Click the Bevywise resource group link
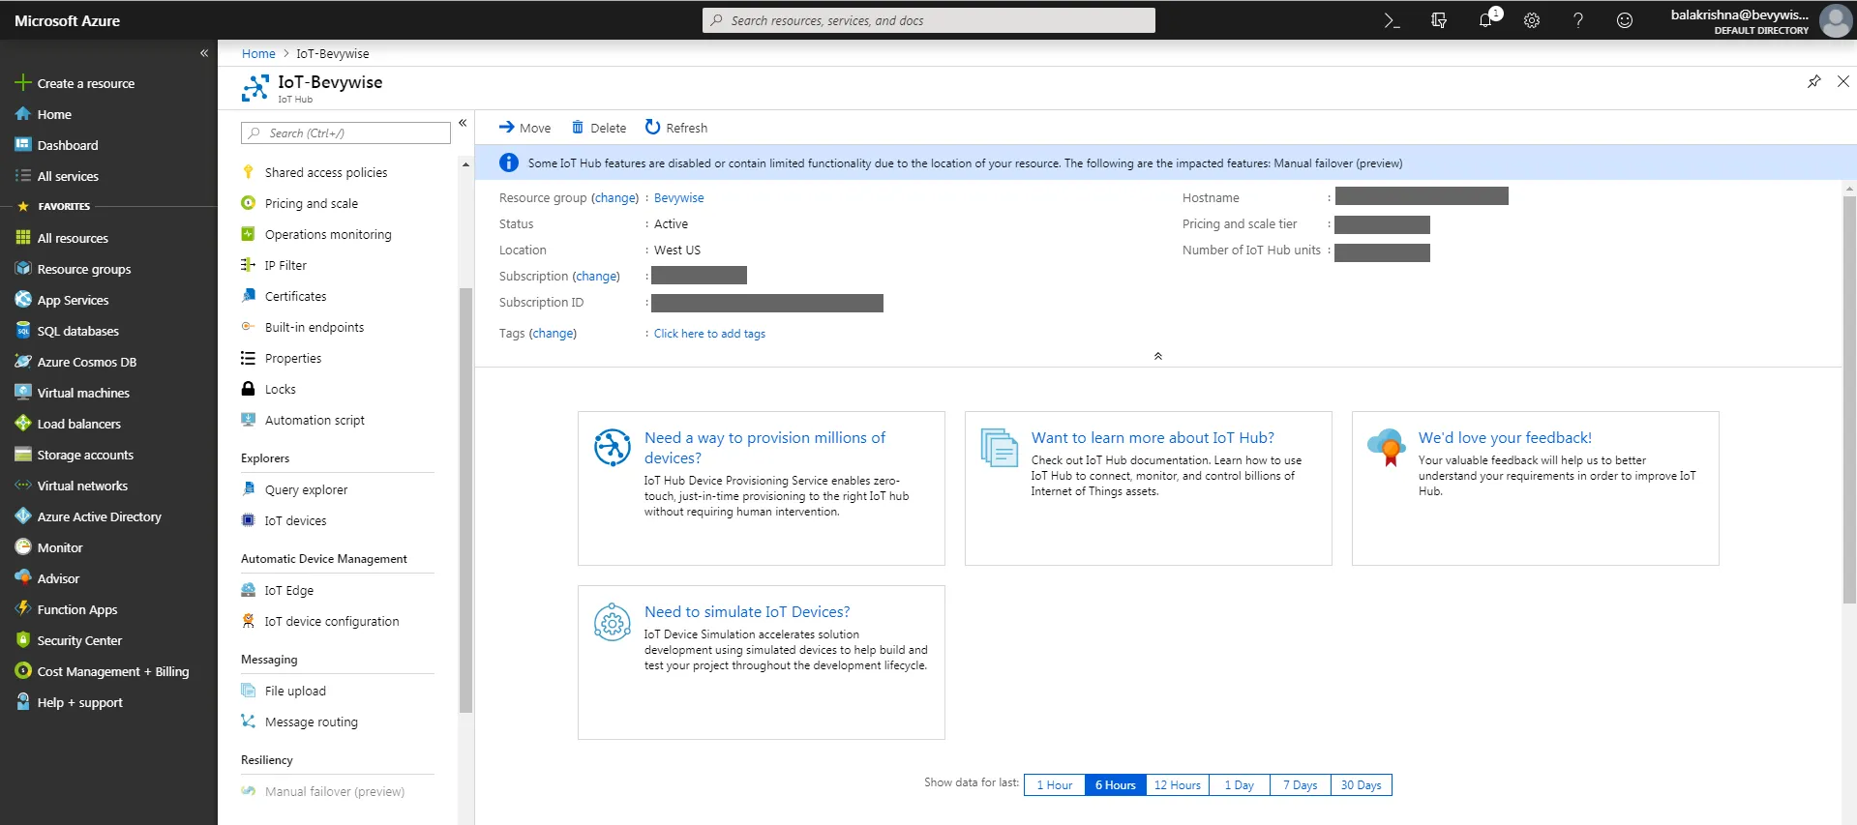This screenshot has height=825, width=1857. coord(678,198)
